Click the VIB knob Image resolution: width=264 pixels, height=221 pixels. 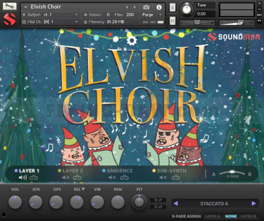97,202
